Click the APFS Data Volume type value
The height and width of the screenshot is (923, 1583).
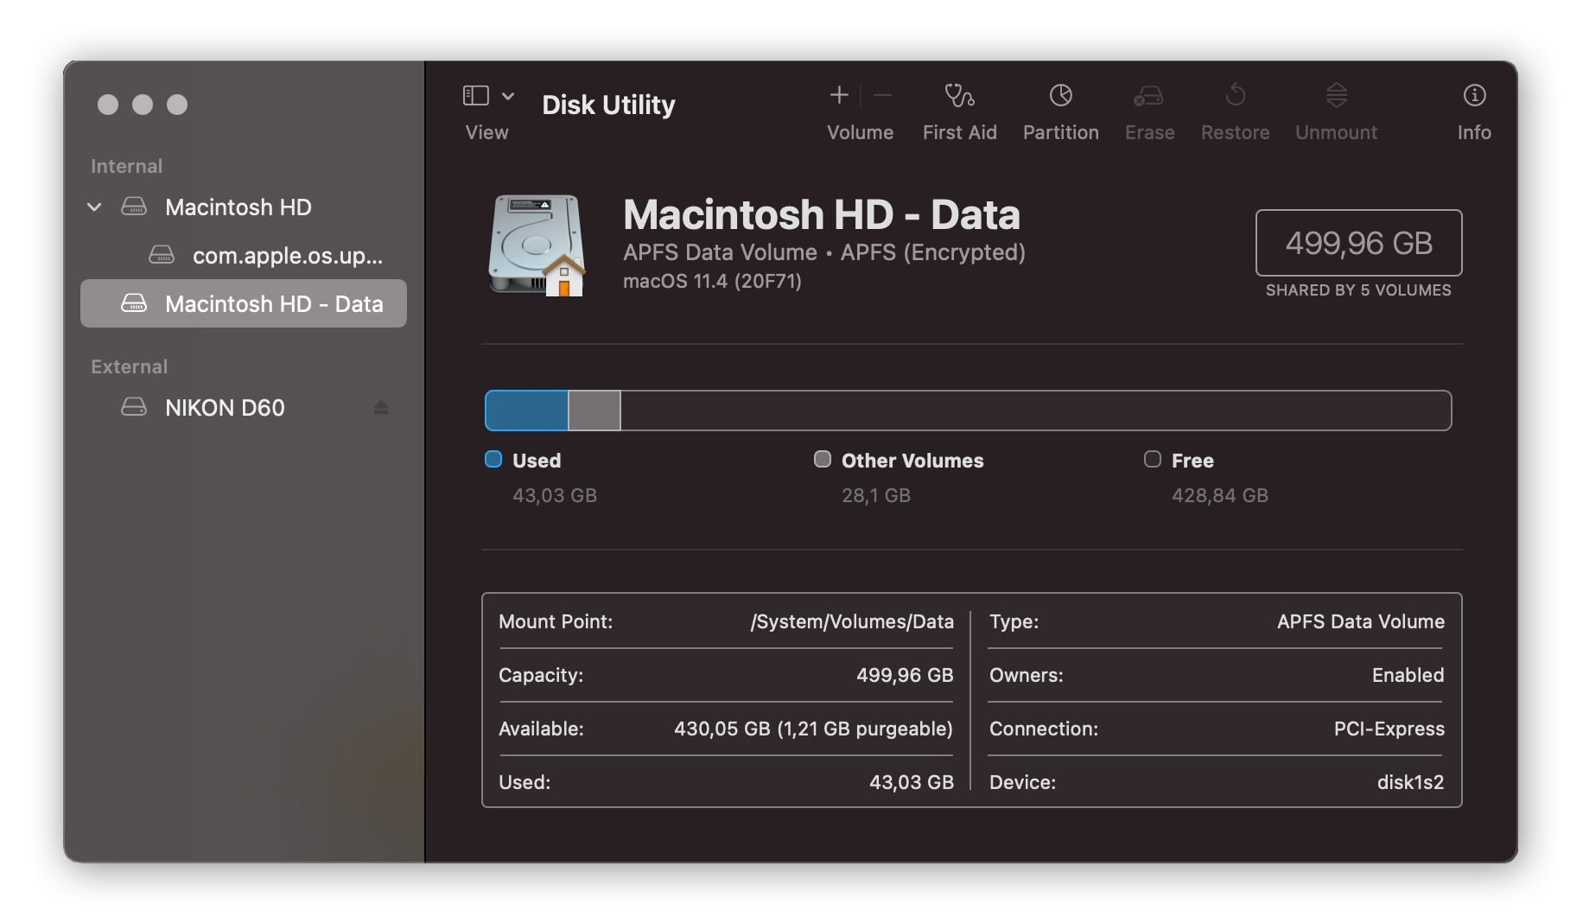1361,621
